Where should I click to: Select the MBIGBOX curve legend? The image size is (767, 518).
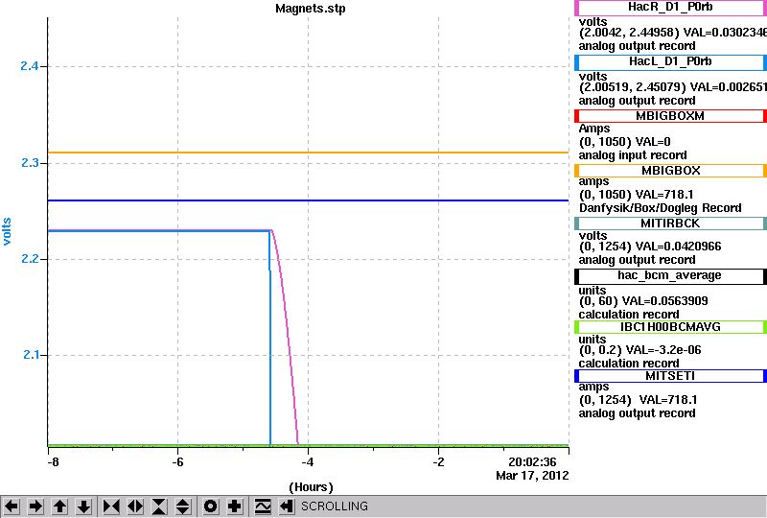click(x=670, y=171)
